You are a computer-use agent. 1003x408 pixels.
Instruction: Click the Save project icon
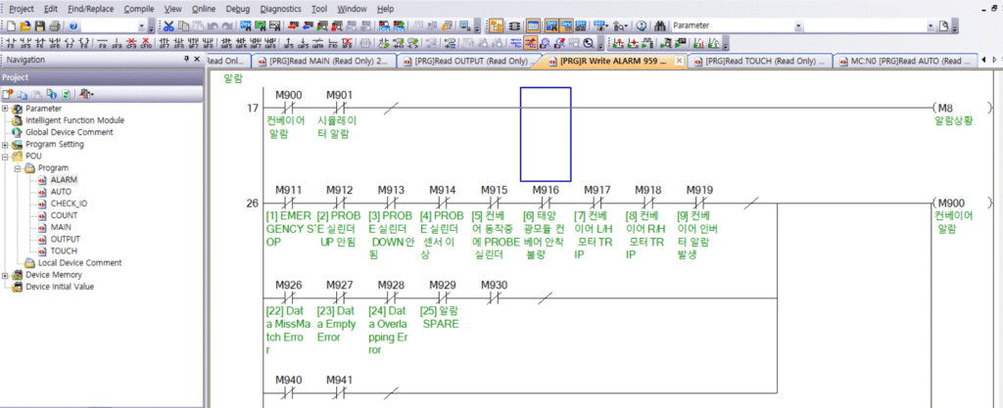pos(40,25)
